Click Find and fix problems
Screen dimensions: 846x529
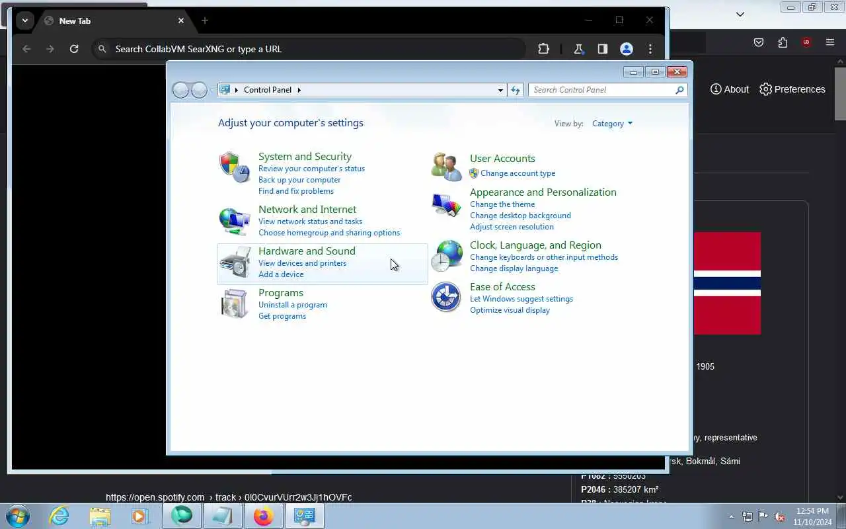pos(296,191)
